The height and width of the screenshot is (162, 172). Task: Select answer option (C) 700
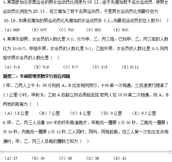pyautogui.click(x=66, y=30)
